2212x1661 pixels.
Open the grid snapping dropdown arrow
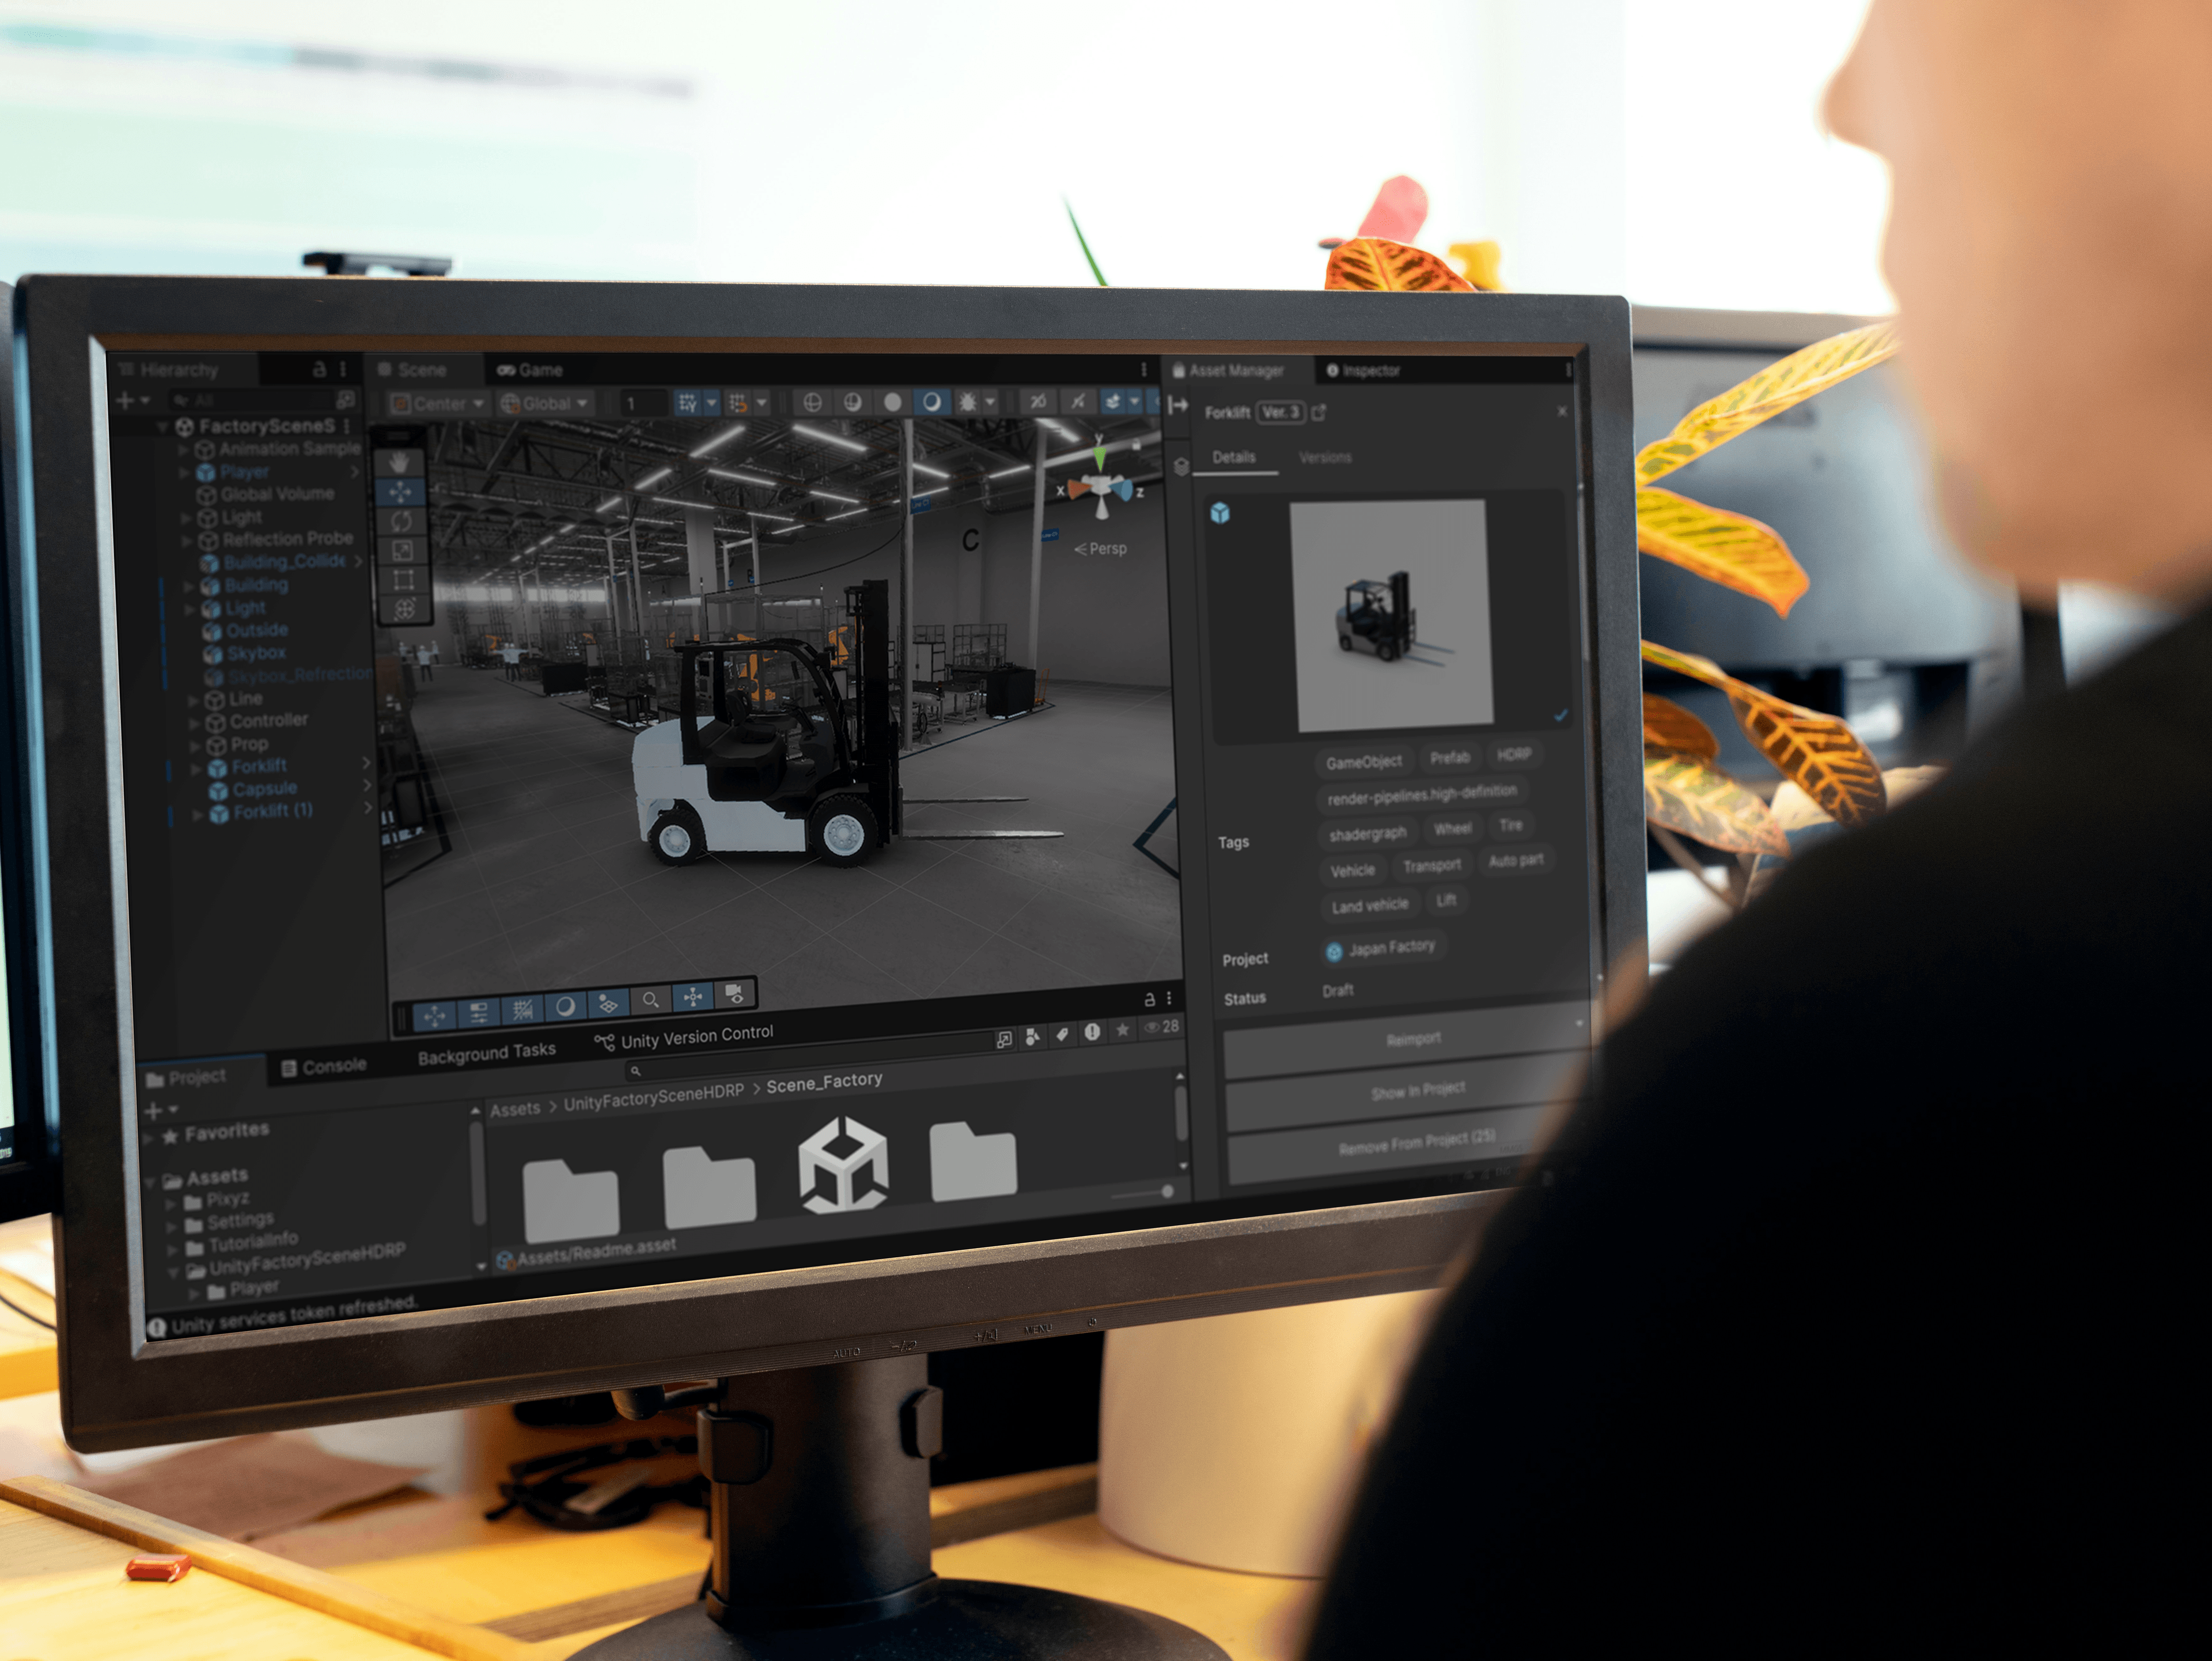pos(712,403)
